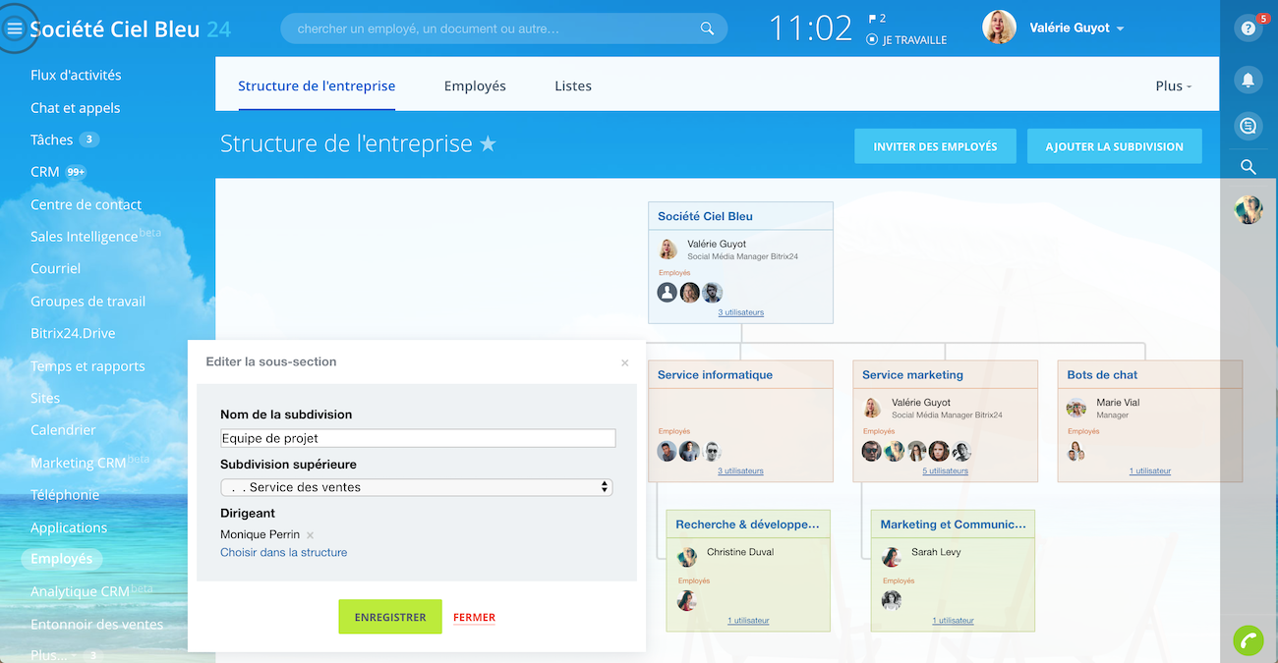Click the search magnifier in top search bar
This screenshot has height=663, width=1278.
707,28
